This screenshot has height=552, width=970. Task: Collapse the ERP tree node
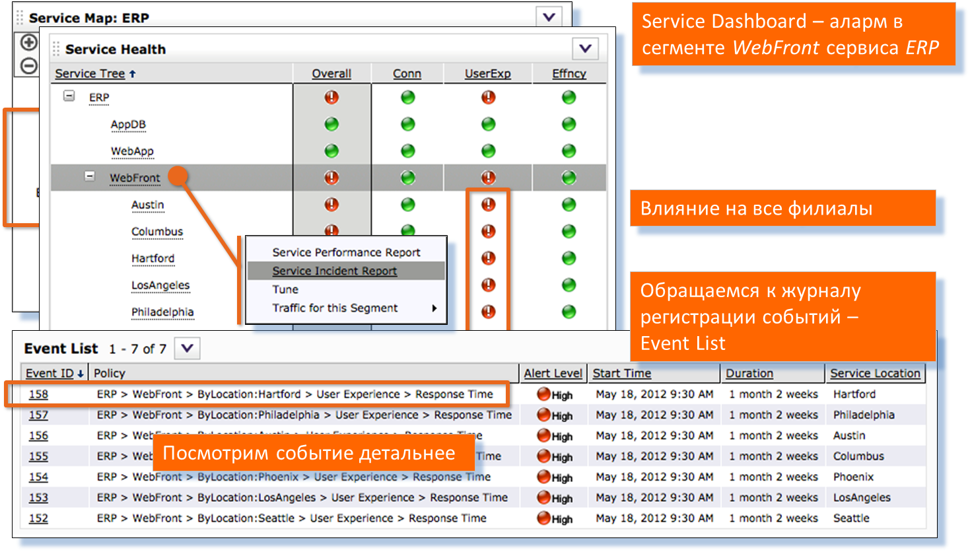pyautogui.click(x=69, y=96)
